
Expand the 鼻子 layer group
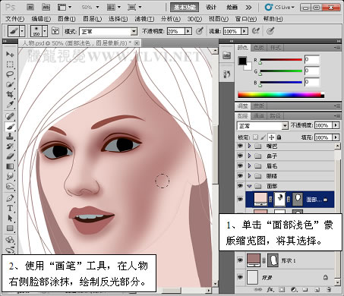(249, 156)
